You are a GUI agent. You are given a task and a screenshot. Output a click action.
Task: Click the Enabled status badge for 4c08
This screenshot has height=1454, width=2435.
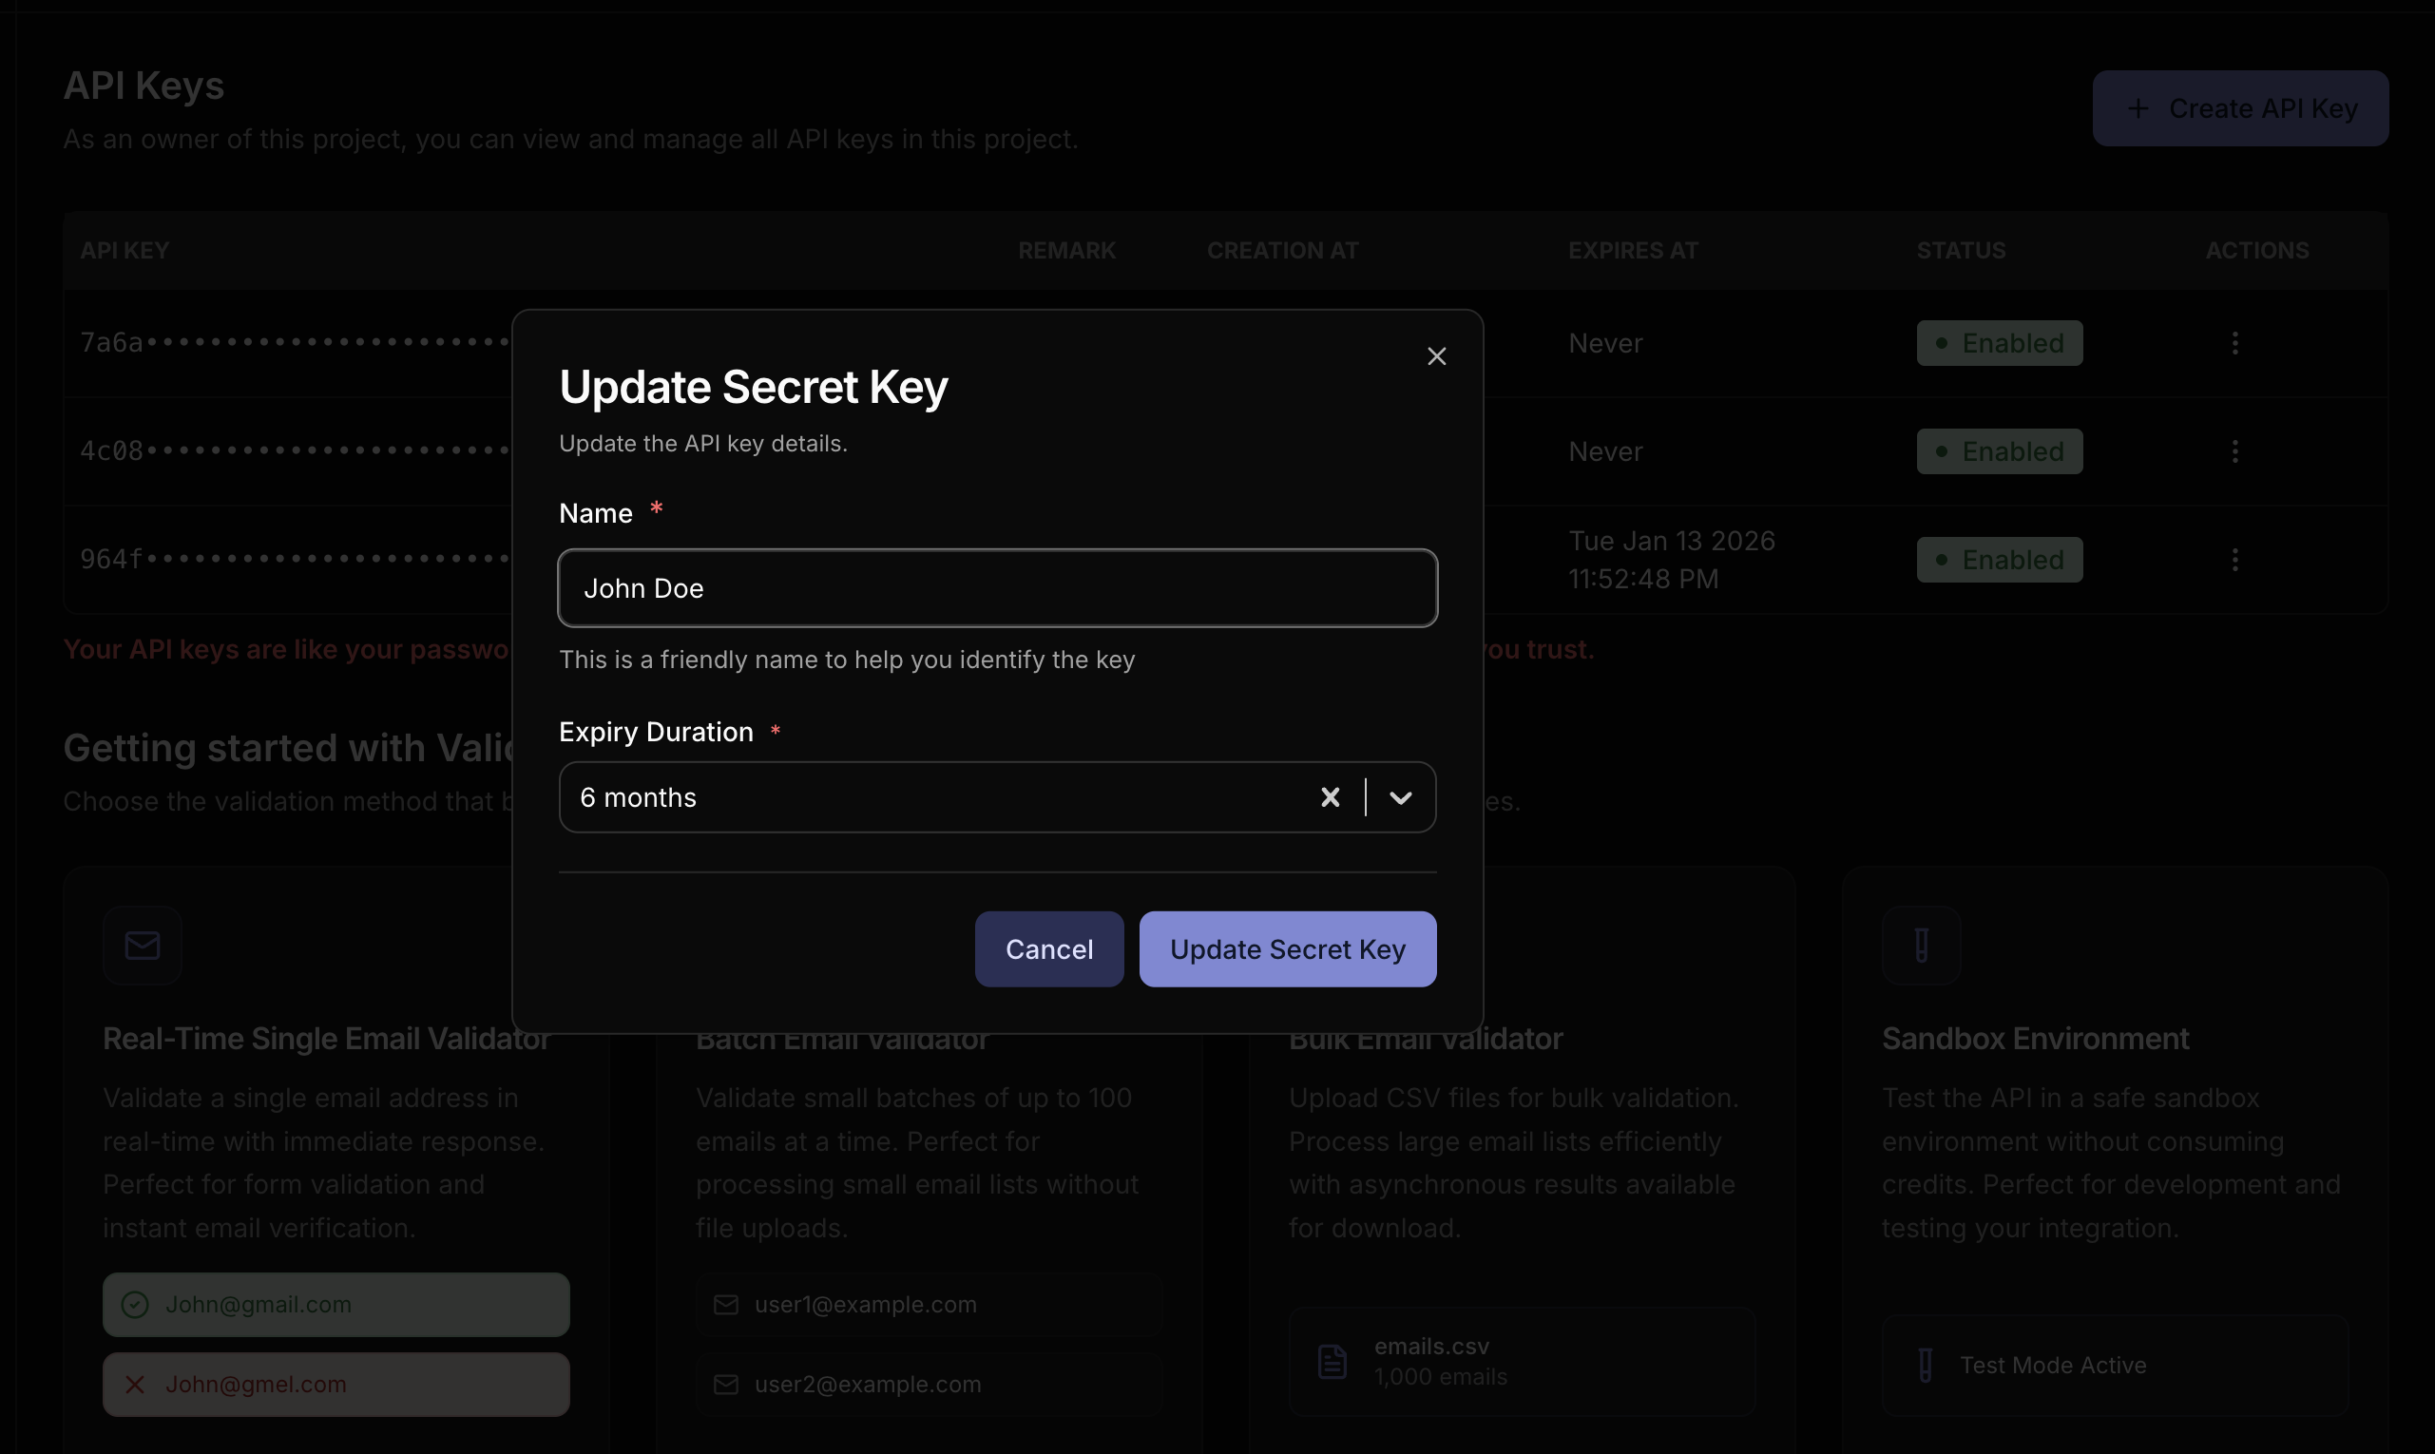[1999, 451]
